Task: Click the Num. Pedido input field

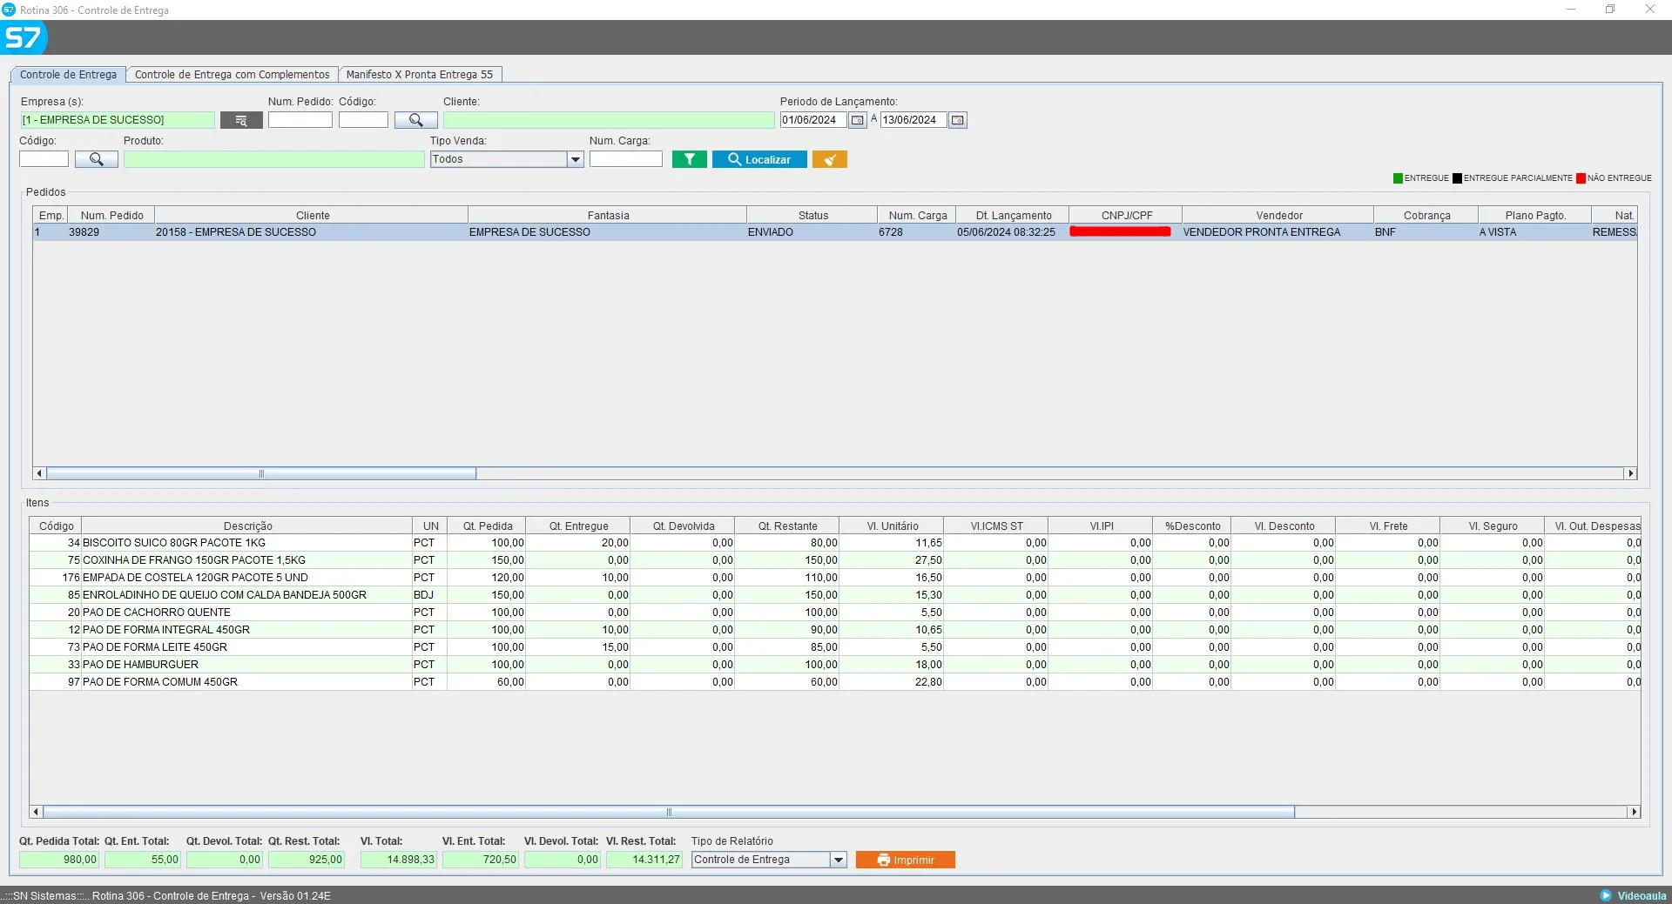Action: tap(300, 120)
